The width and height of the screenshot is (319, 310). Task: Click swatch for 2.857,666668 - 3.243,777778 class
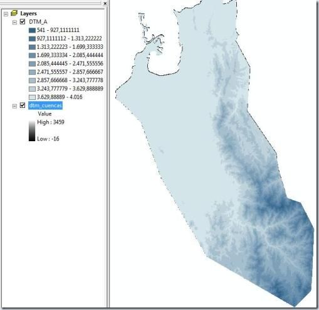point(32,80)
